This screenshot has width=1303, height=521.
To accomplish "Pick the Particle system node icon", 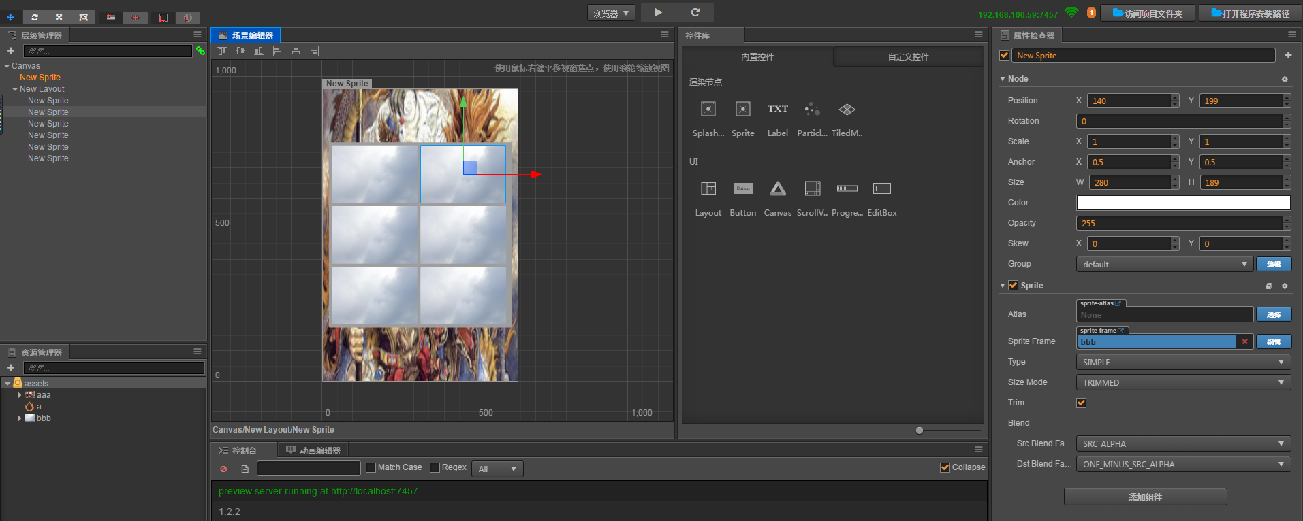I will [812, 109].
